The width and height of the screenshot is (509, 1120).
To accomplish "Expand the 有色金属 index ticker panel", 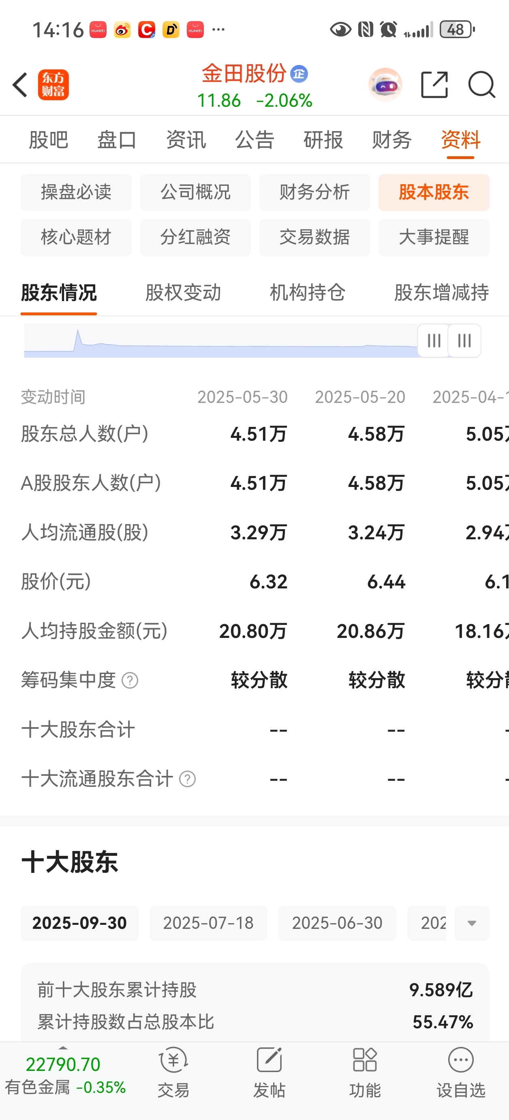I will click(x=63, y=1048).
